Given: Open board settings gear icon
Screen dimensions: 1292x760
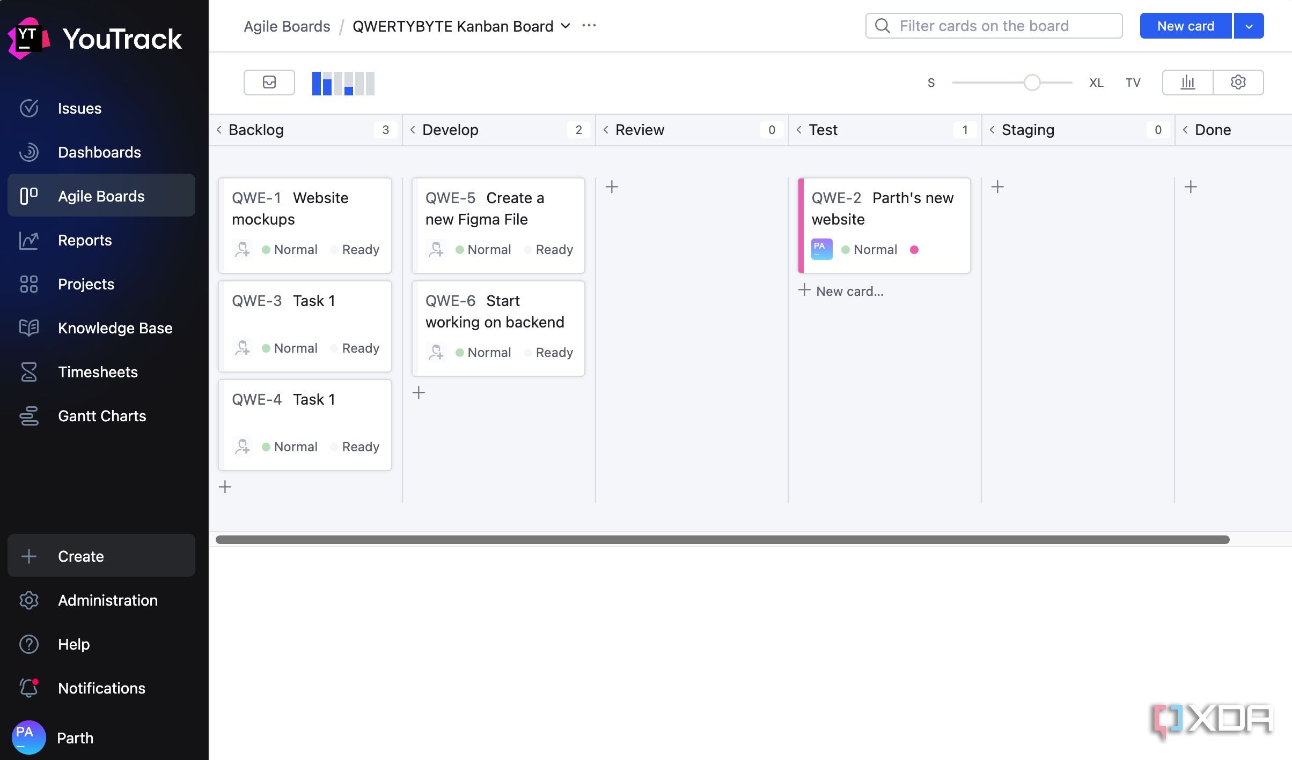Looking at the screenshot, I should pos(1238,83).
